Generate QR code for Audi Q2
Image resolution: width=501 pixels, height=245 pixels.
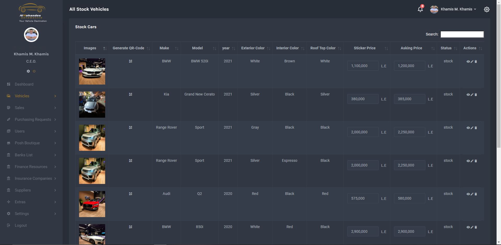tap(130, 194)
